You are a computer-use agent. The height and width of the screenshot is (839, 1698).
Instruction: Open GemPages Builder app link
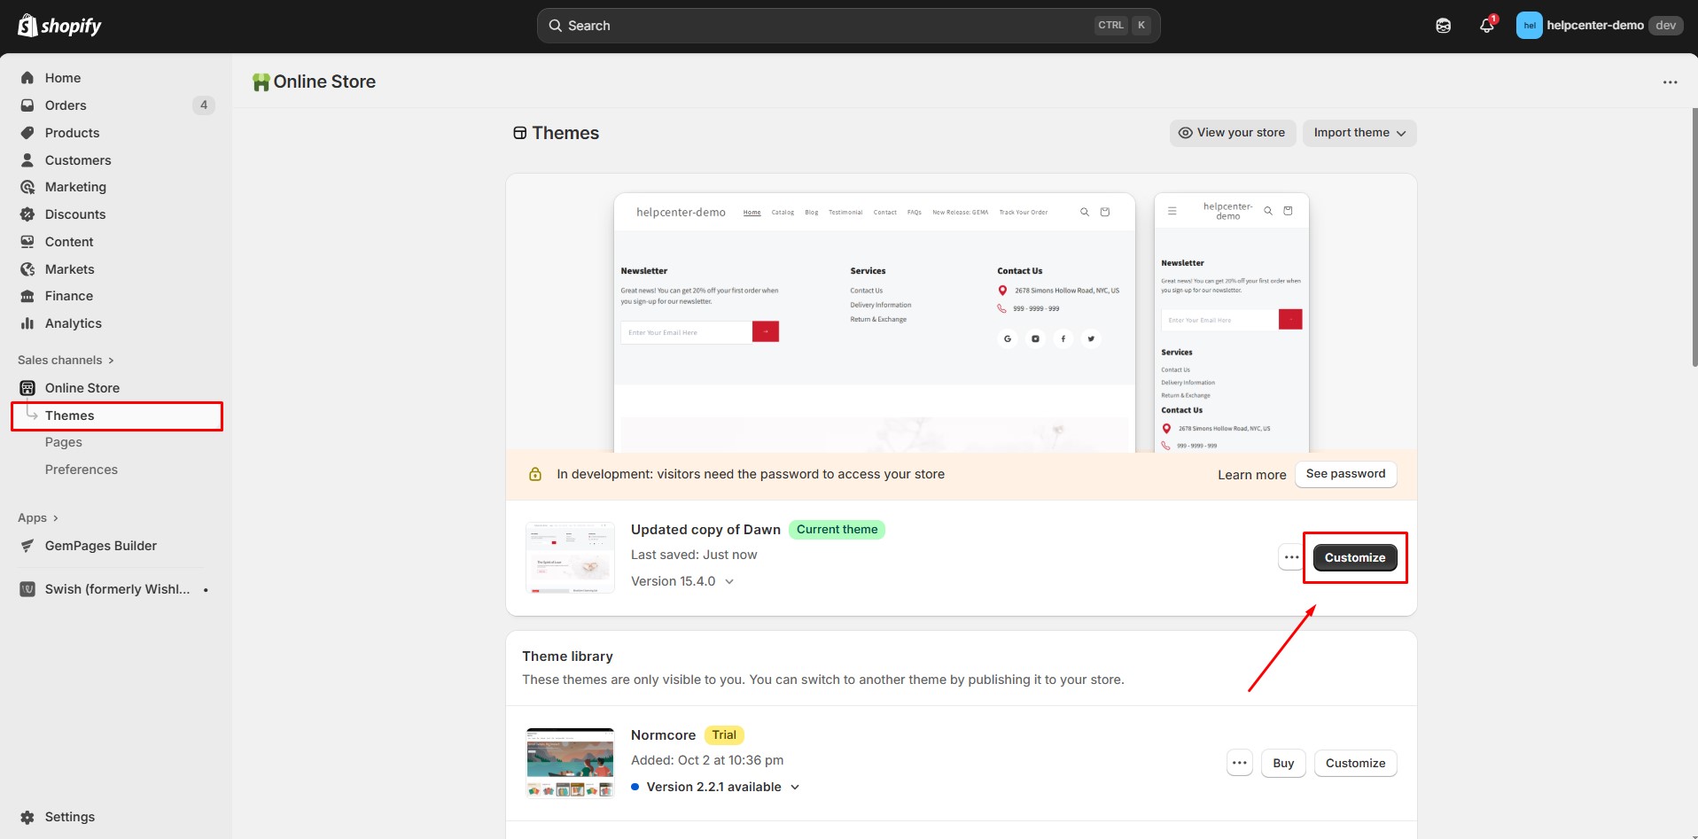101,546
